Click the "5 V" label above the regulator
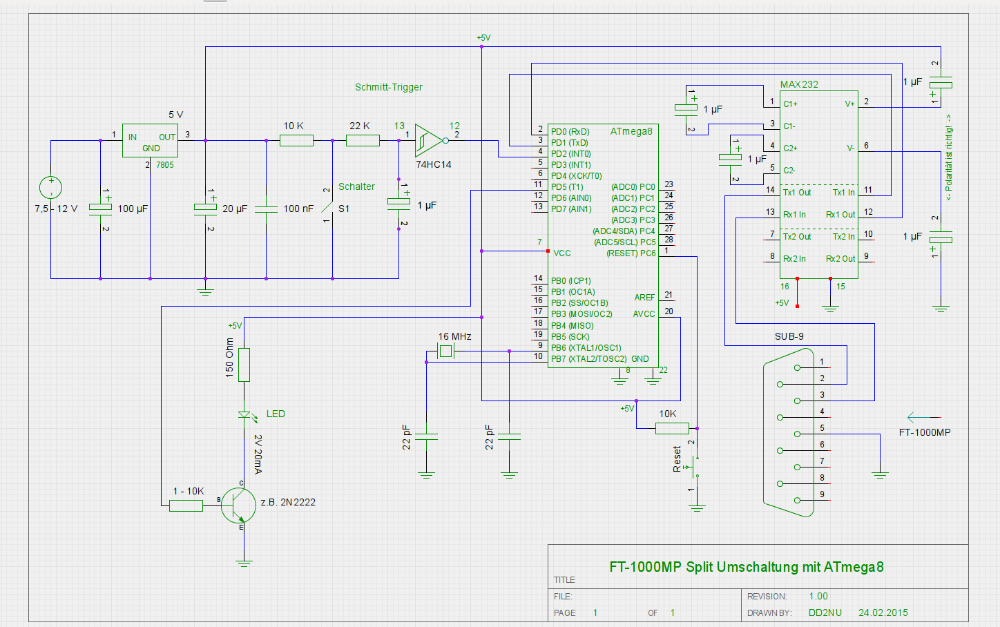This screenshot has width=1000, height=627. 176,115
